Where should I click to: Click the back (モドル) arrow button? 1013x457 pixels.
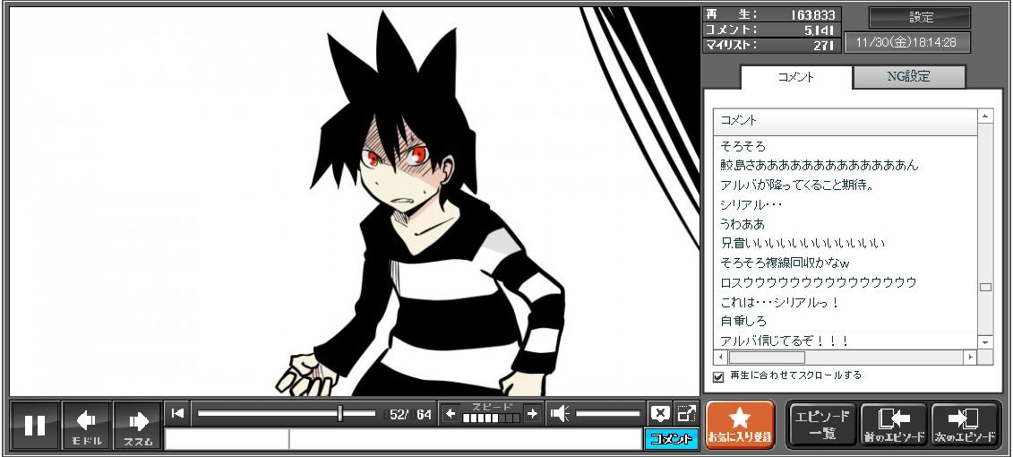click(x=87, y=426)
